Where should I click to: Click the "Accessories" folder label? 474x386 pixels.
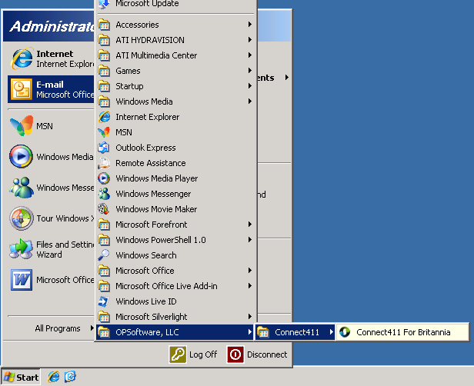coord(137,25)
